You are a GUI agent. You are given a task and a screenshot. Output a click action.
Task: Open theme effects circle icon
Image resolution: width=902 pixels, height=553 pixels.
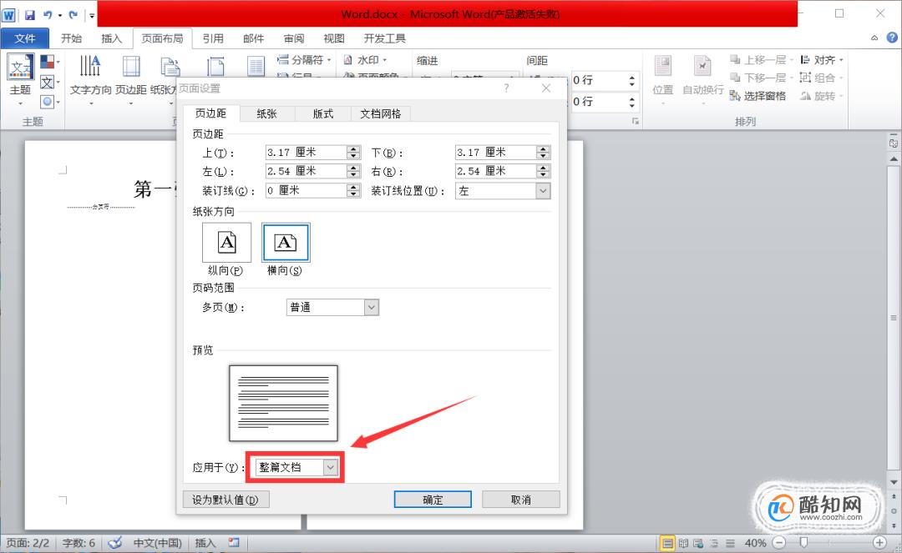click(x=48, y=103)
